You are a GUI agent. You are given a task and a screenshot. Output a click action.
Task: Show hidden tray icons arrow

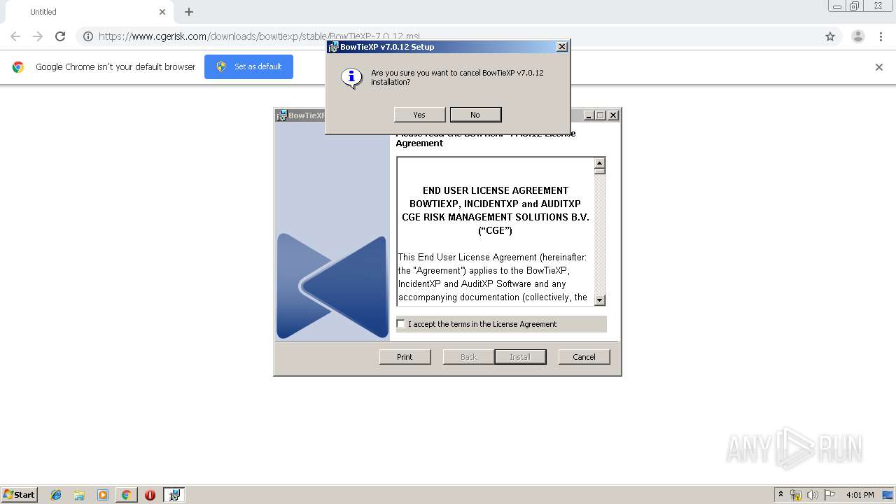[x=780, y=494]
